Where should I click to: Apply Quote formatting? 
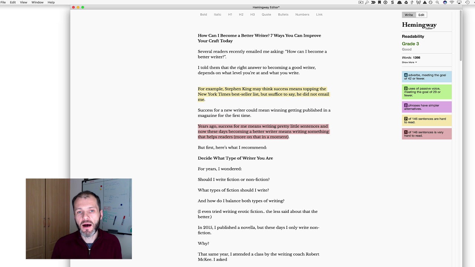(266, 14)
